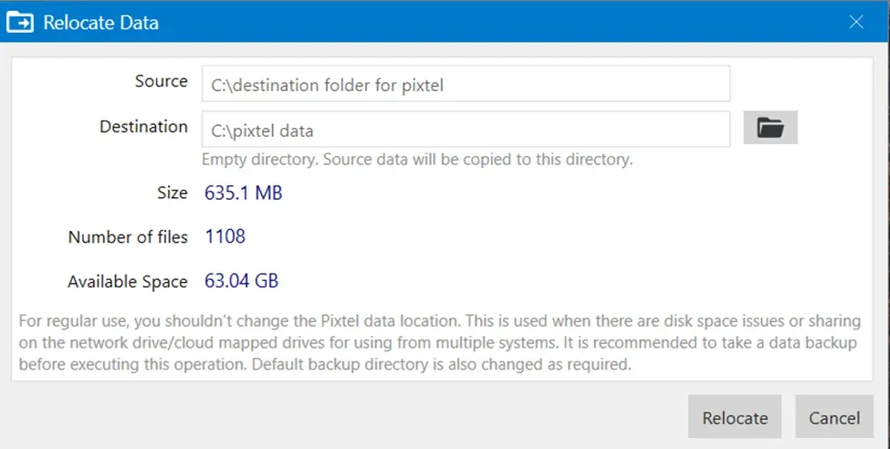This screenshot has height=449, width=890.
Task: Click the Destination label
Action: click(143, 127)
